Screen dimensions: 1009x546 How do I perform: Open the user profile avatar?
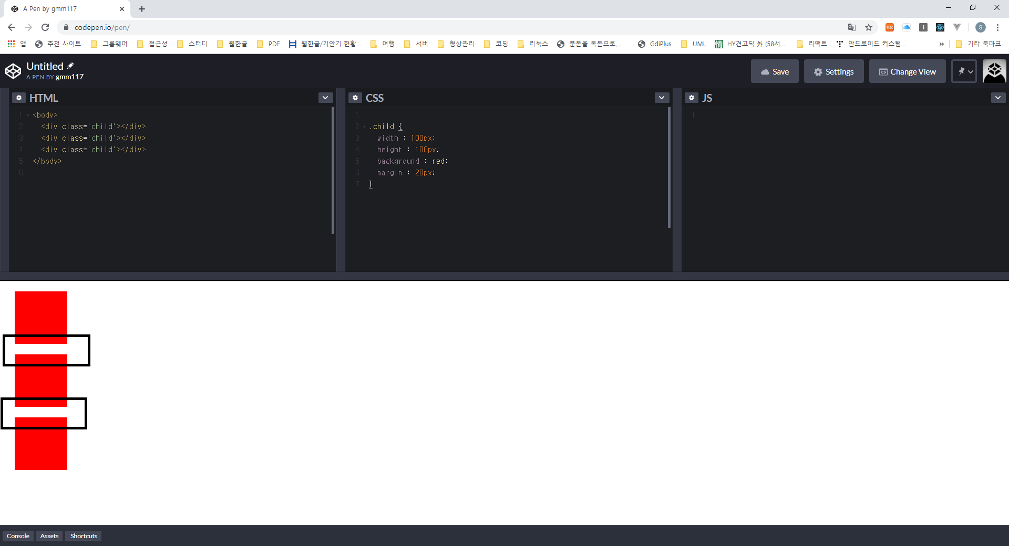(x=994, y=71)
